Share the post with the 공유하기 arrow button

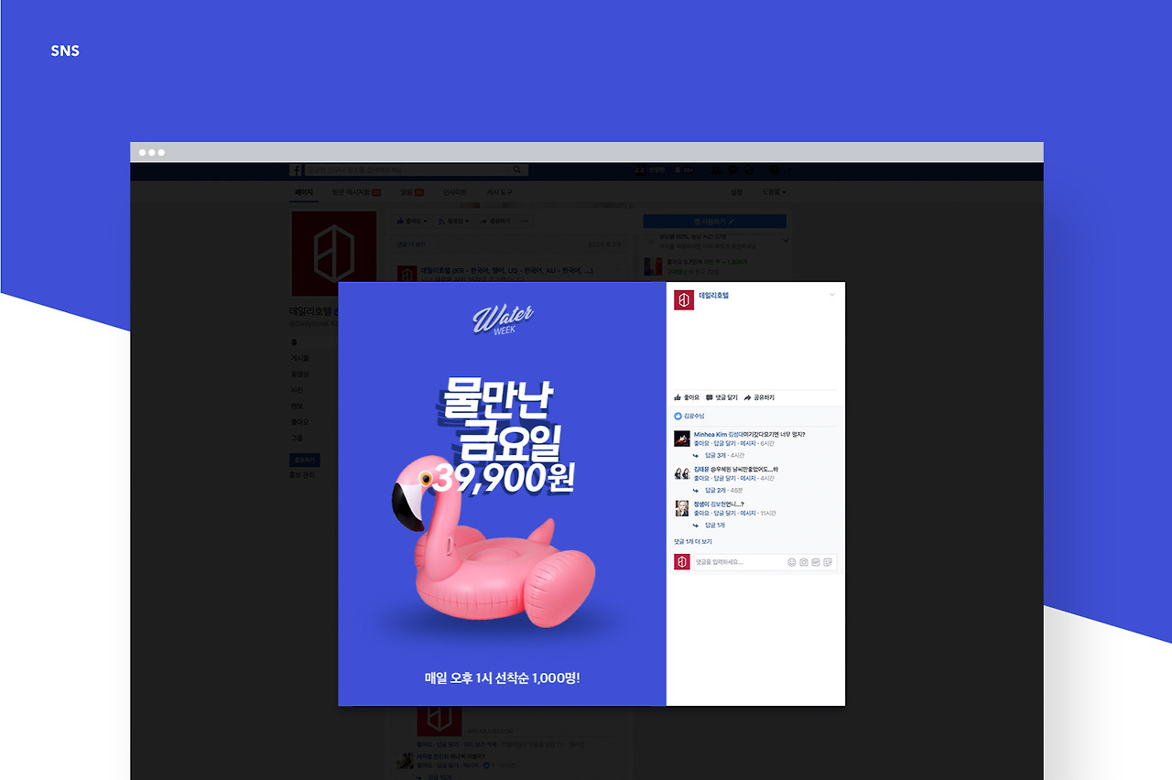[759, 397]
